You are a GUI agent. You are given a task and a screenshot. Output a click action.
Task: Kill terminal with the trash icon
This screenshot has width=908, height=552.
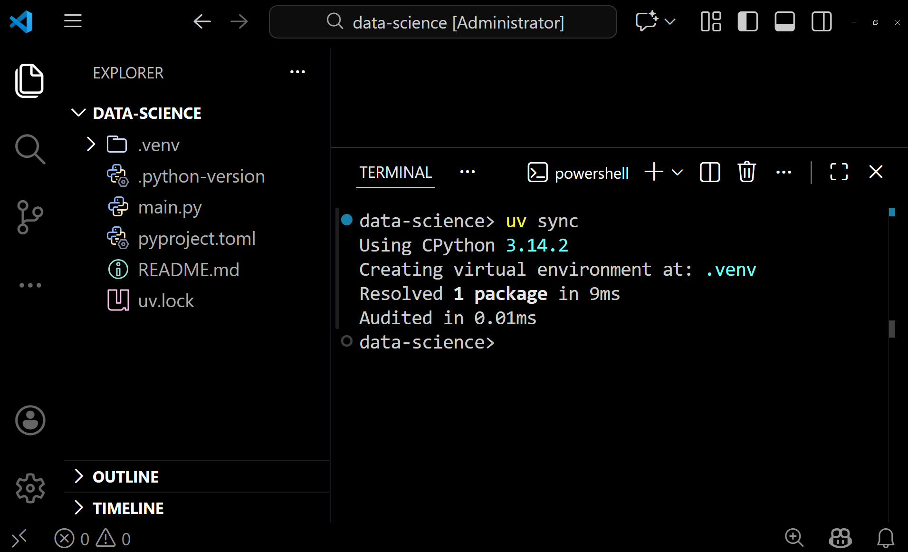click(x=746, y=172)
